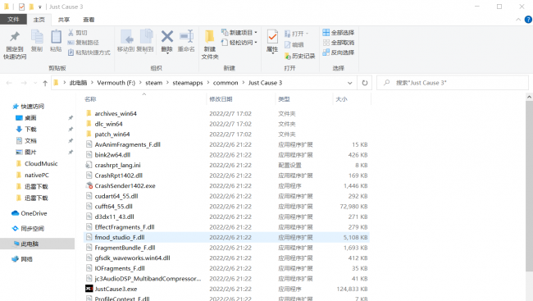The width and height of the screenshot is (533, 301).
Task: Click the Copy icon in ribbon
Action: (x=37, y=37)
